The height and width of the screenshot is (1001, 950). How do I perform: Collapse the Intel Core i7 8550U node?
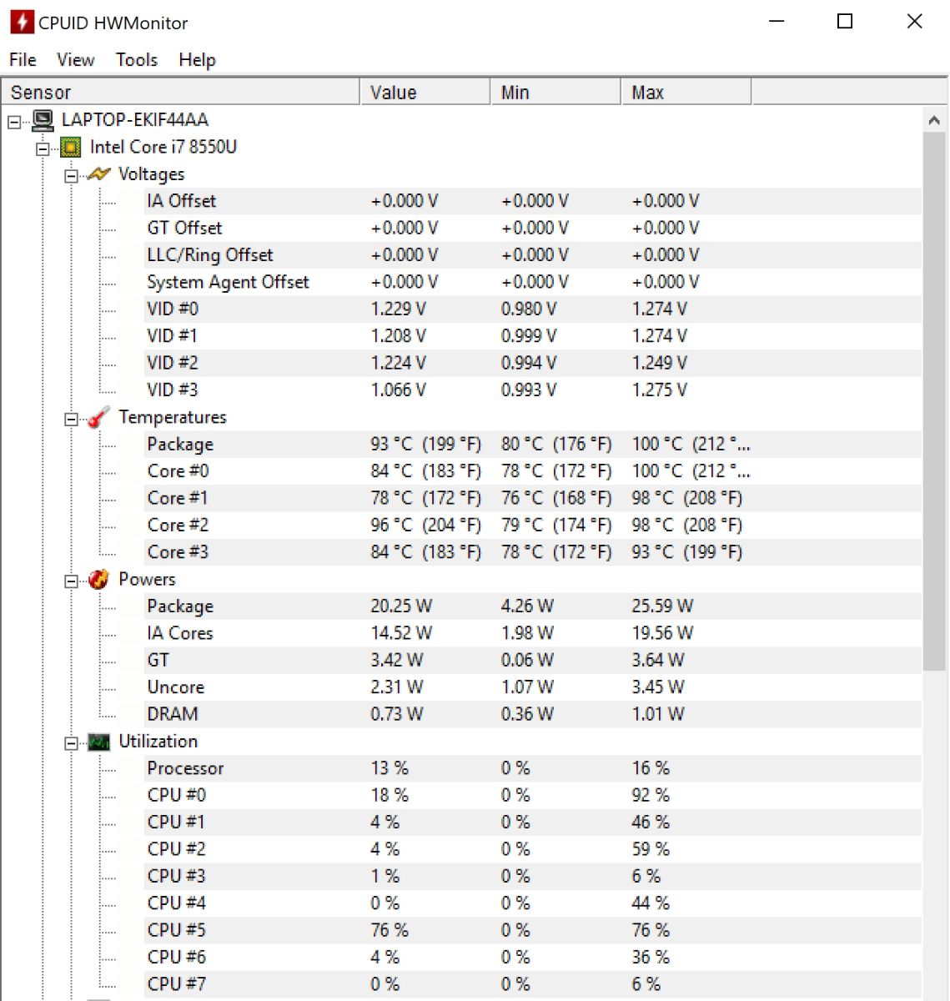coord(43,149)
